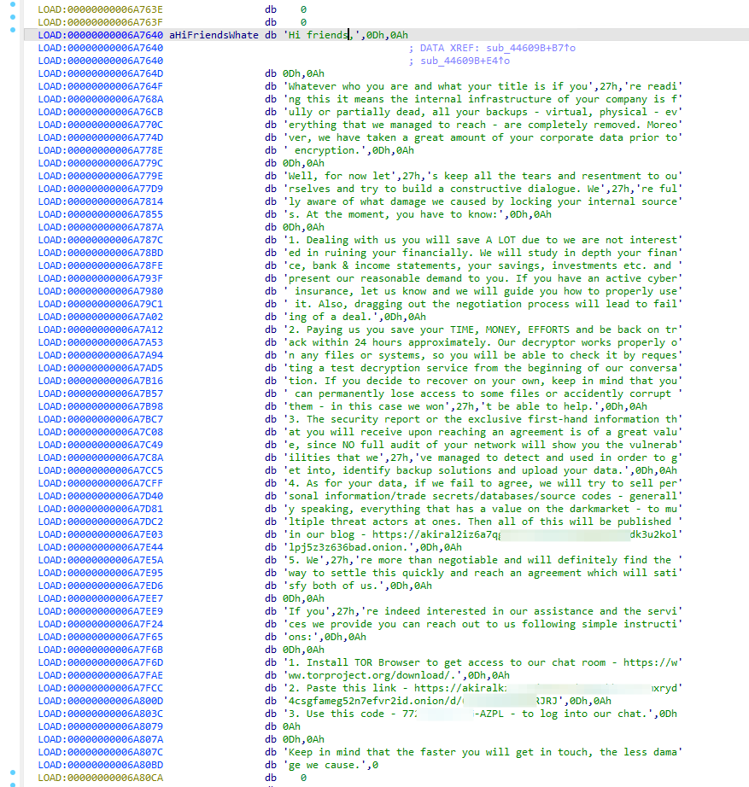This screenshot has height=787, width=749.
Task: Select address LOAD:00000000006A8079
Action: 101,726
